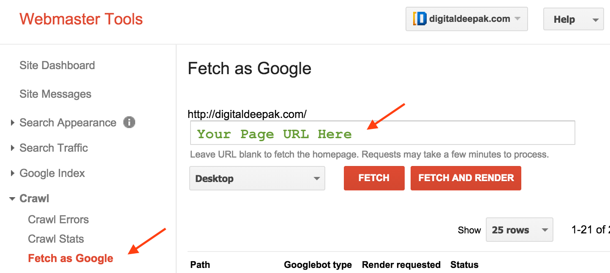Screen dimensions: 610x273
Task: Click the Status column header
Action: coord(464,265)
